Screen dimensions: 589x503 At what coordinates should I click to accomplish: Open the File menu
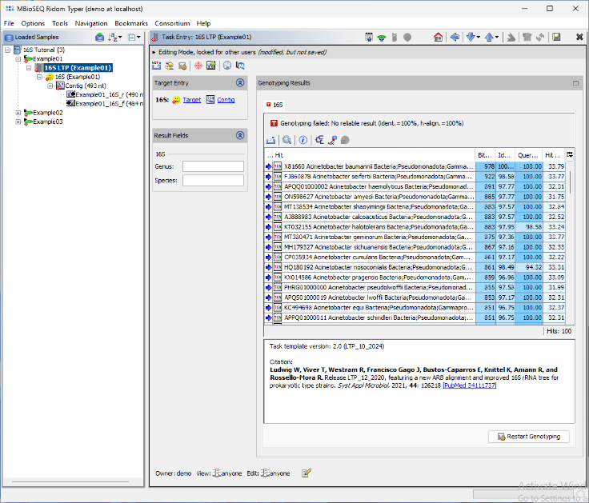point(9,23)
